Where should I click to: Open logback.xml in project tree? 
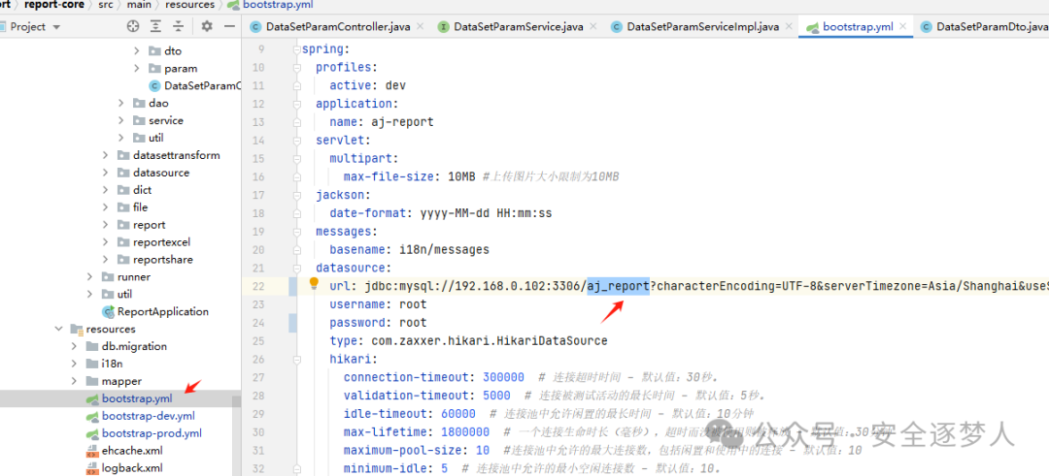point(124,468)
